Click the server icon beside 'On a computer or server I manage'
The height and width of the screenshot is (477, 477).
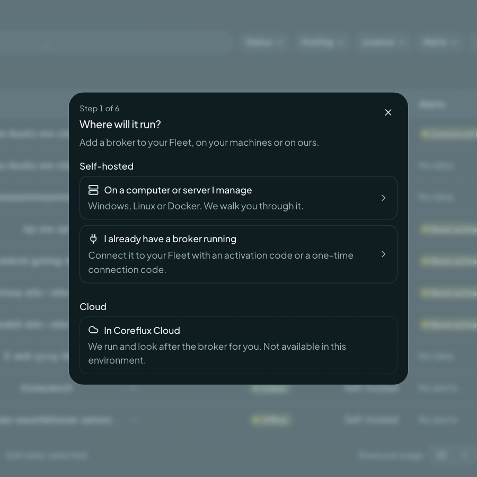click(93, 190)
